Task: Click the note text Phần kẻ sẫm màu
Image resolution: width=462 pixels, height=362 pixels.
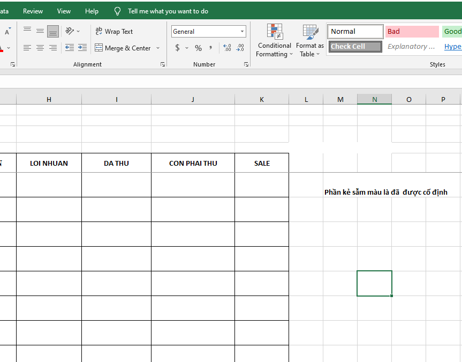Action: 385,192
